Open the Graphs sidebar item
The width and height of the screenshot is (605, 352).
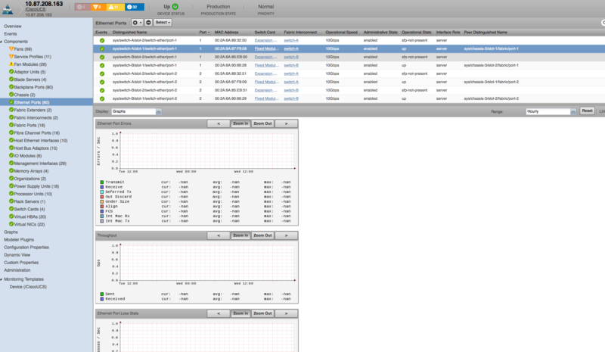click(11, 232)
